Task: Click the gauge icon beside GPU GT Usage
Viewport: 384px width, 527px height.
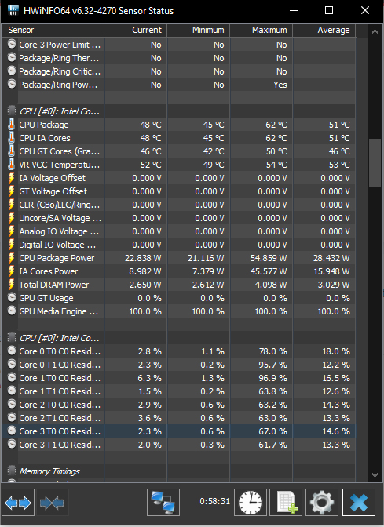Action: pos(12,297)
